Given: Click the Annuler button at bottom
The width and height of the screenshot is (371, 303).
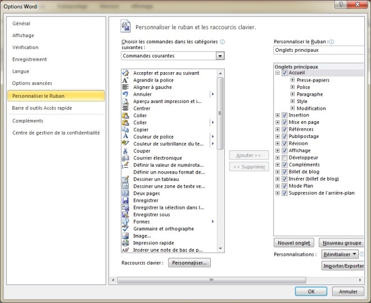Looking at the screenshot, I should 348,291.
